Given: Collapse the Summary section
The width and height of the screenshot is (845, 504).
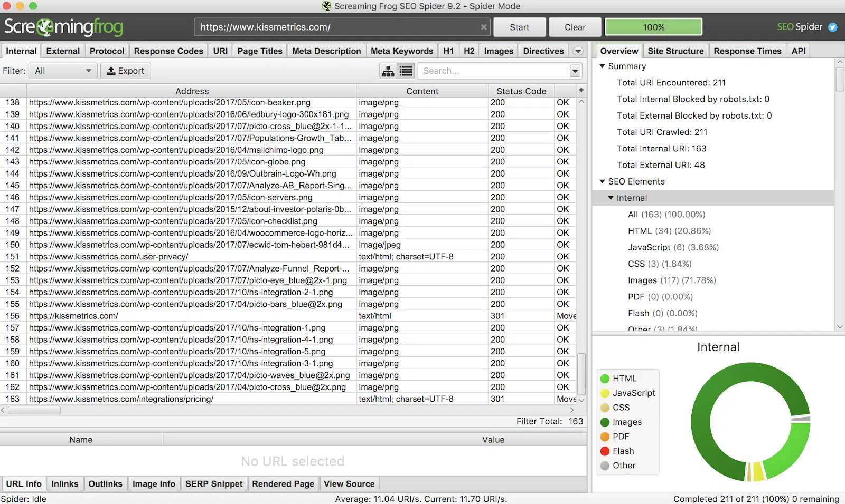Looking at the screenshot, I should 602,66.
